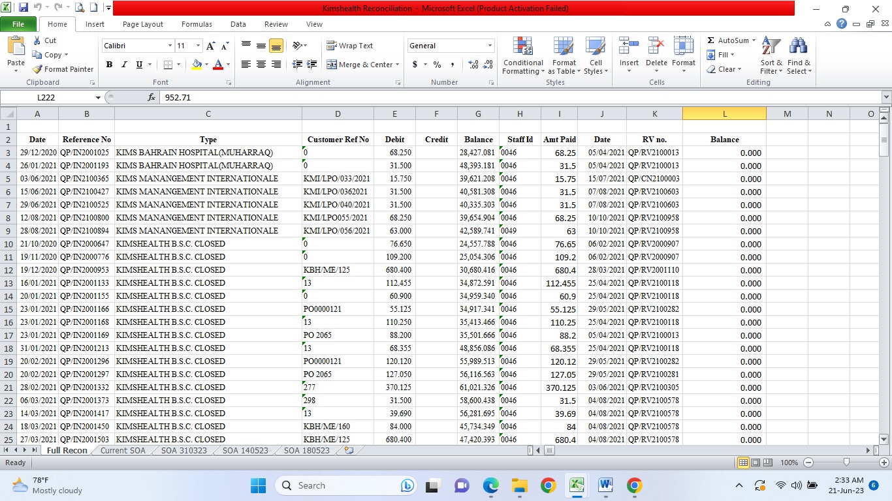Open the AutoSum dropdown arrow
Image resolution: width=892 pixels, height=501 pixels.
point(754,40)
